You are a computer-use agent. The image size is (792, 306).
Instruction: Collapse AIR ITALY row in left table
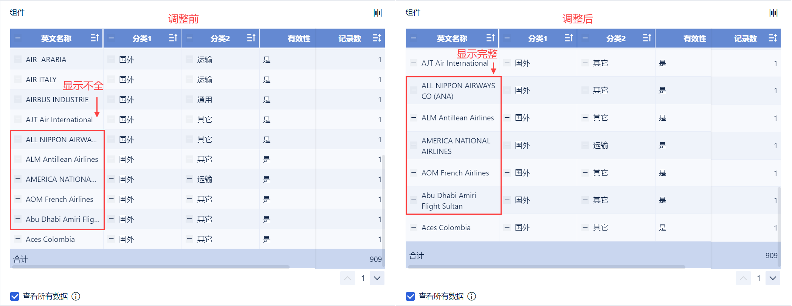pyautogui.click(x=17, y=79)
